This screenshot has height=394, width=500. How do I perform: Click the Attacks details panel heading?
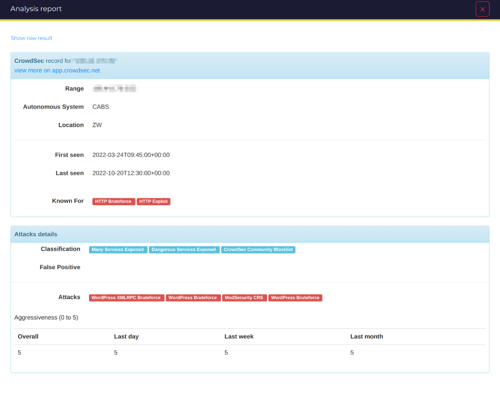[36, 234]
